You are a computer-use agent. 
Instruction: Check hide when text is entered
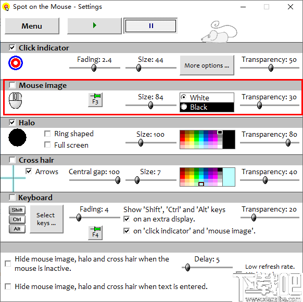pyautogui.click(x=8, y=286)
